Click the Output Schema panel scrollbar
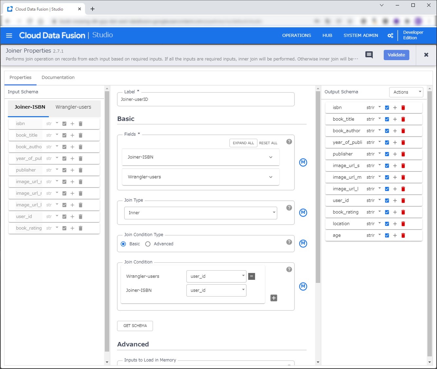Screen dimensions: 437x369 (x=430, y=224)
